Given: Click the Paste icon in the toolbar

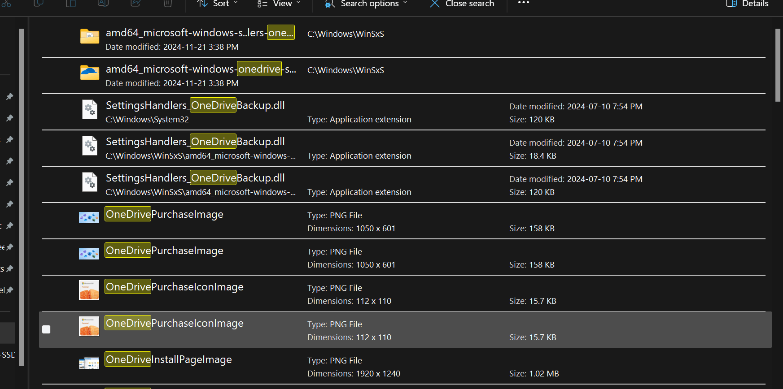Looking at the screenshot, I should pyautogui.click(x=71, y=4).
